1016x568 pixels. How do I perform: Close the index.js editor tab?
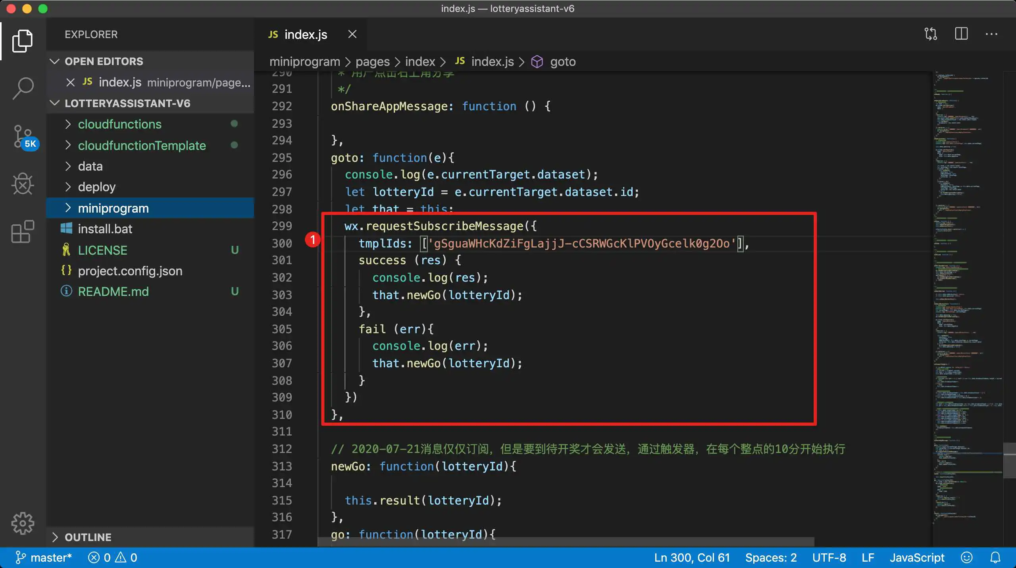point(352,35)
